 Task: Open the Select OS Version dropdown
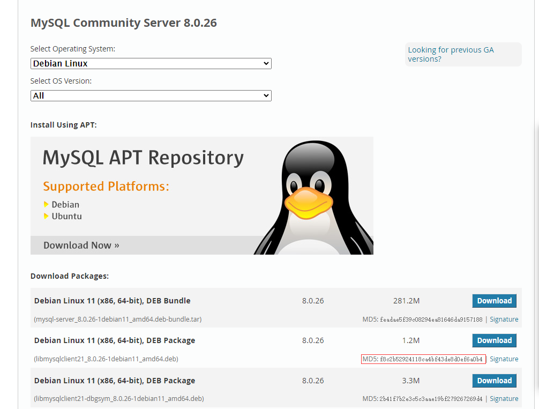tap(151, 95)
